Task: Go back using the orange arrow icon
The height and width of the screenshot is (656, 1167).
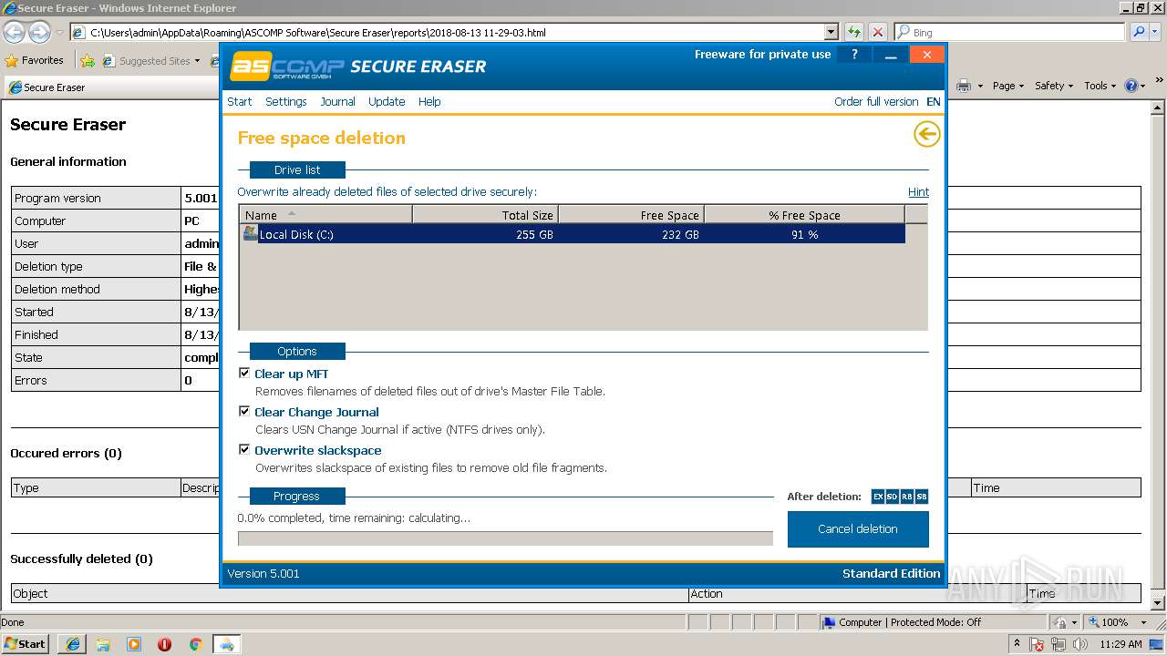Action: coord(926,135)
